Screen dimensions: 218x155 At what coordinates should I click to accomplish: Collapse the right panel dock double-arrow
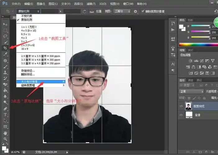tap(175, 17)
